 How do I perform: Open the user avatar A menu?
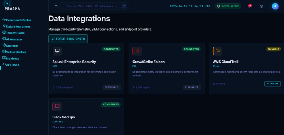[275, 6]
